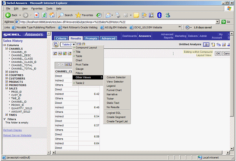Open the Table:2 view dropdown
This screenshot has height=161, width=236.
(x=68, y=45)
